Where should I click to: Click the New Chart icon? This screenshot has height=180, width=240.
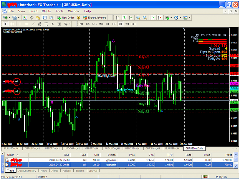(x=5, y=18)
